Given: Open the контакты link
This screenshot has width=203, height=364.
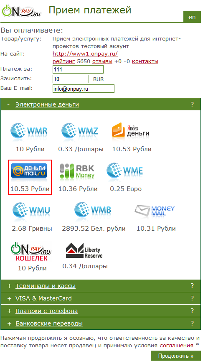Looking at the screenshot, I should [145, 61].
